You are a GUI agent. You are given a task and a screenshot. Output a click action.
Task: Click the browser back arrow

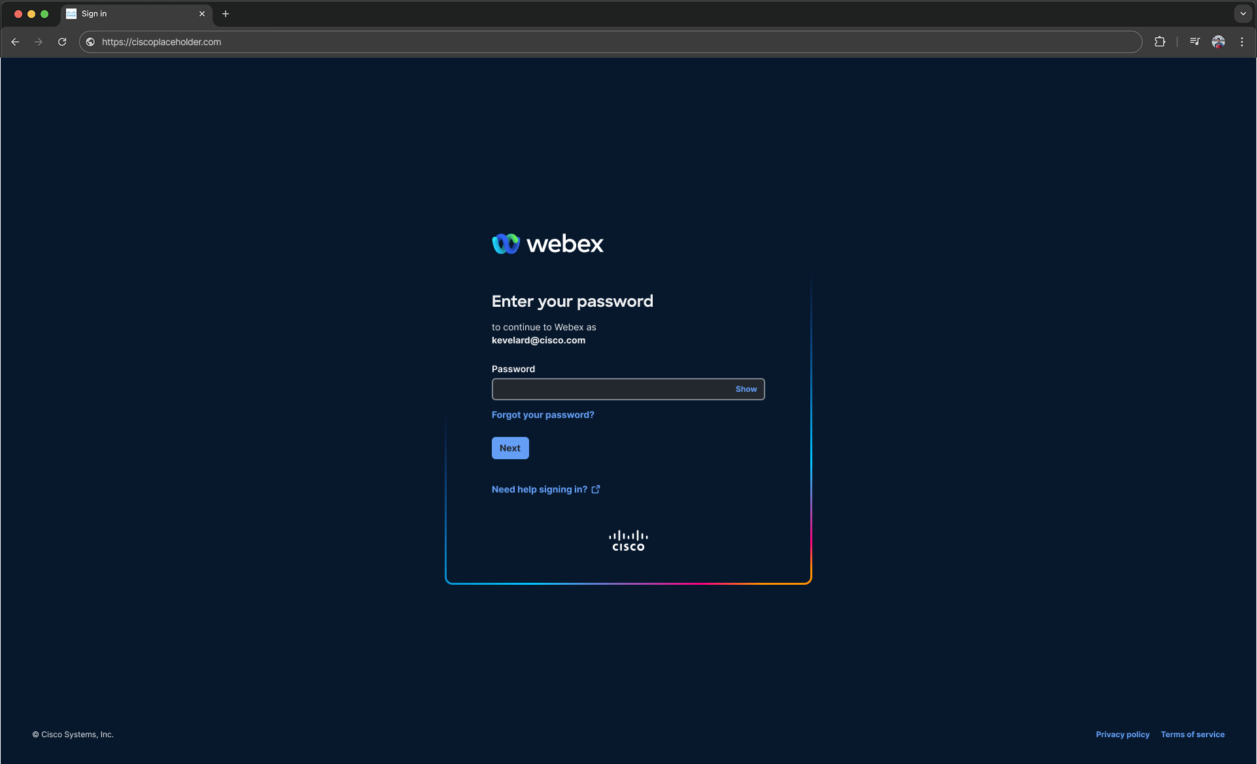[x=15, y=42]
